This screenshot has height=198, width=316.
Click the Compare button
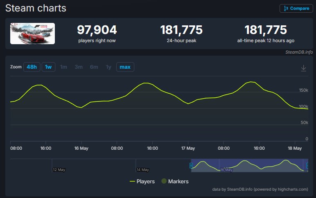[296, 9]
